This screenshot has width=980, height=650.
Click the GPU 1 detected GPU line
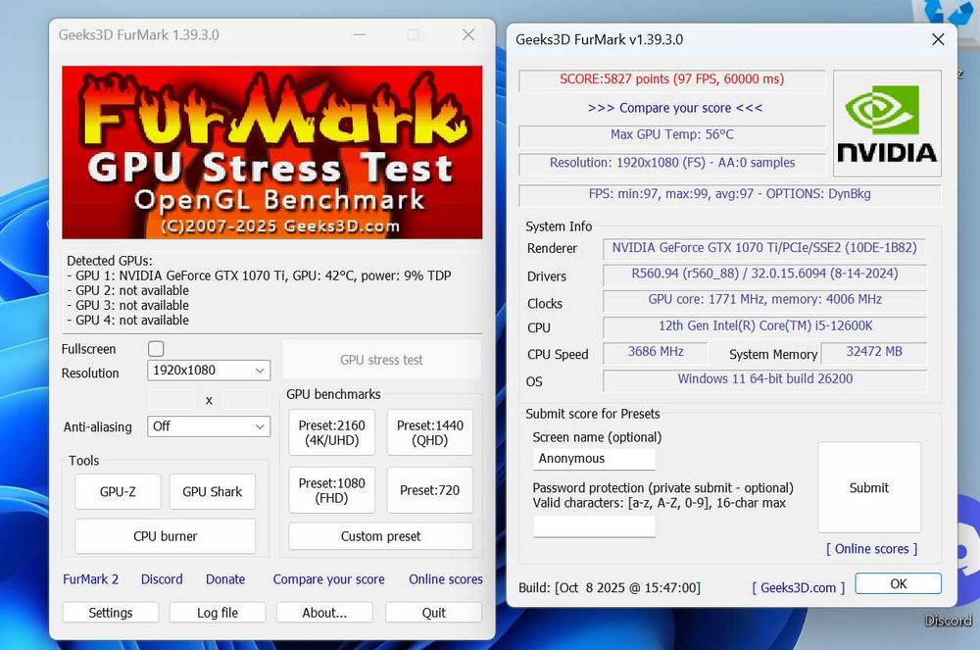pyautogui.click(x=259, y=275)
